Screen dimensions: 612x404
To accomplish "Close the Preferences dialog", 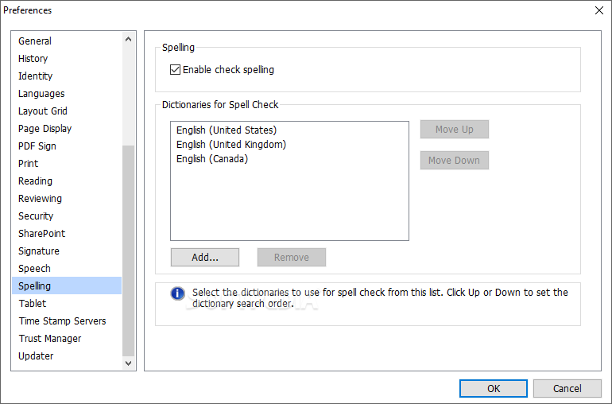I will tap(599, 10).
